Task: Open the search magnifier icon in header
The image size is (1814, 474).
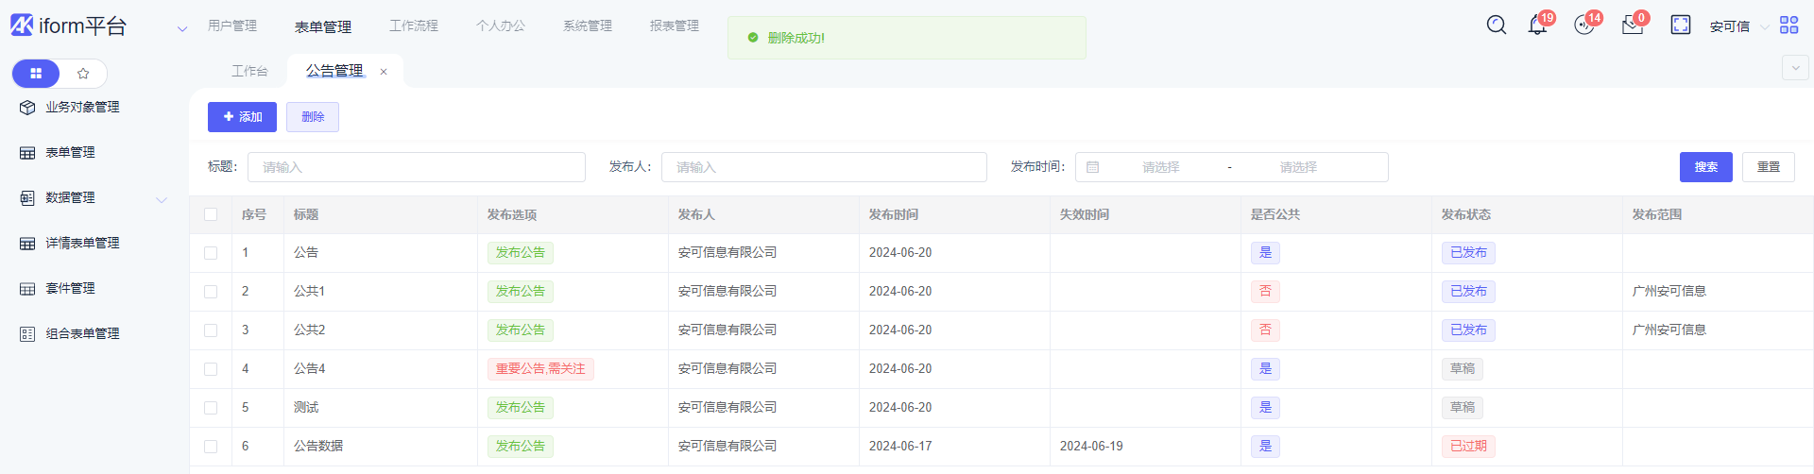Action: [1496, 25]
